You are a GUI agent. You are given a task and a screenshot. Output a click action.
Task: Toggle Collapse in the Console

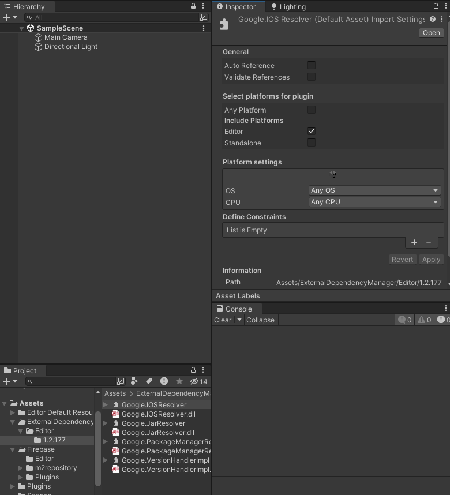pyautogui.click(x=261, y=320)
